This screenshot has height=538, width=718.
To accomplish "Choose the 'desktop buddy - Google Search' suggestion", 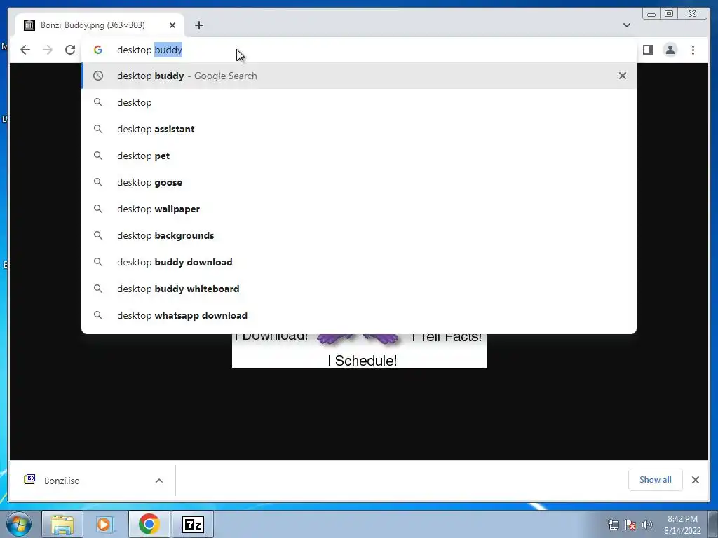I will point(358,76).
